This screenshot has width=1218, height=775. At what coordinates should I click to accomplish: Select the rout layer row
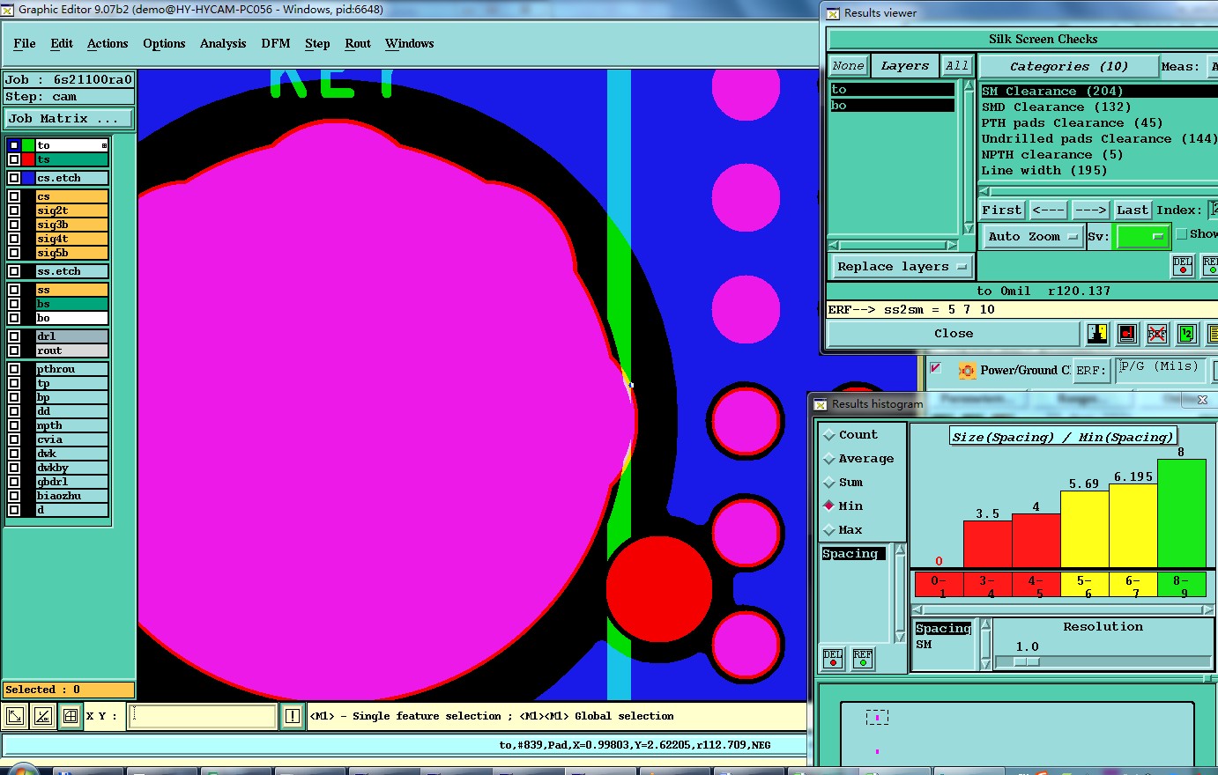point(71,351)
